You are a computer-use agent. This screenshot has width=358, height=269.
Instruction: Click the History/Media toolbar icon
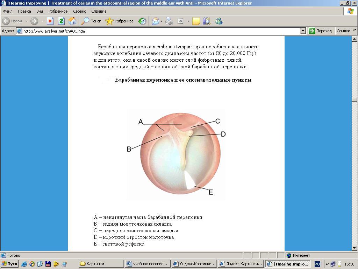[x=142, y=21]
